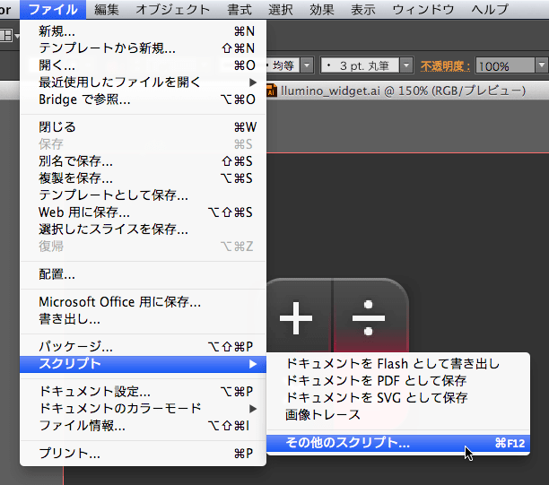
Task: Click the arrange documents icon
Action: pos(7,35)
